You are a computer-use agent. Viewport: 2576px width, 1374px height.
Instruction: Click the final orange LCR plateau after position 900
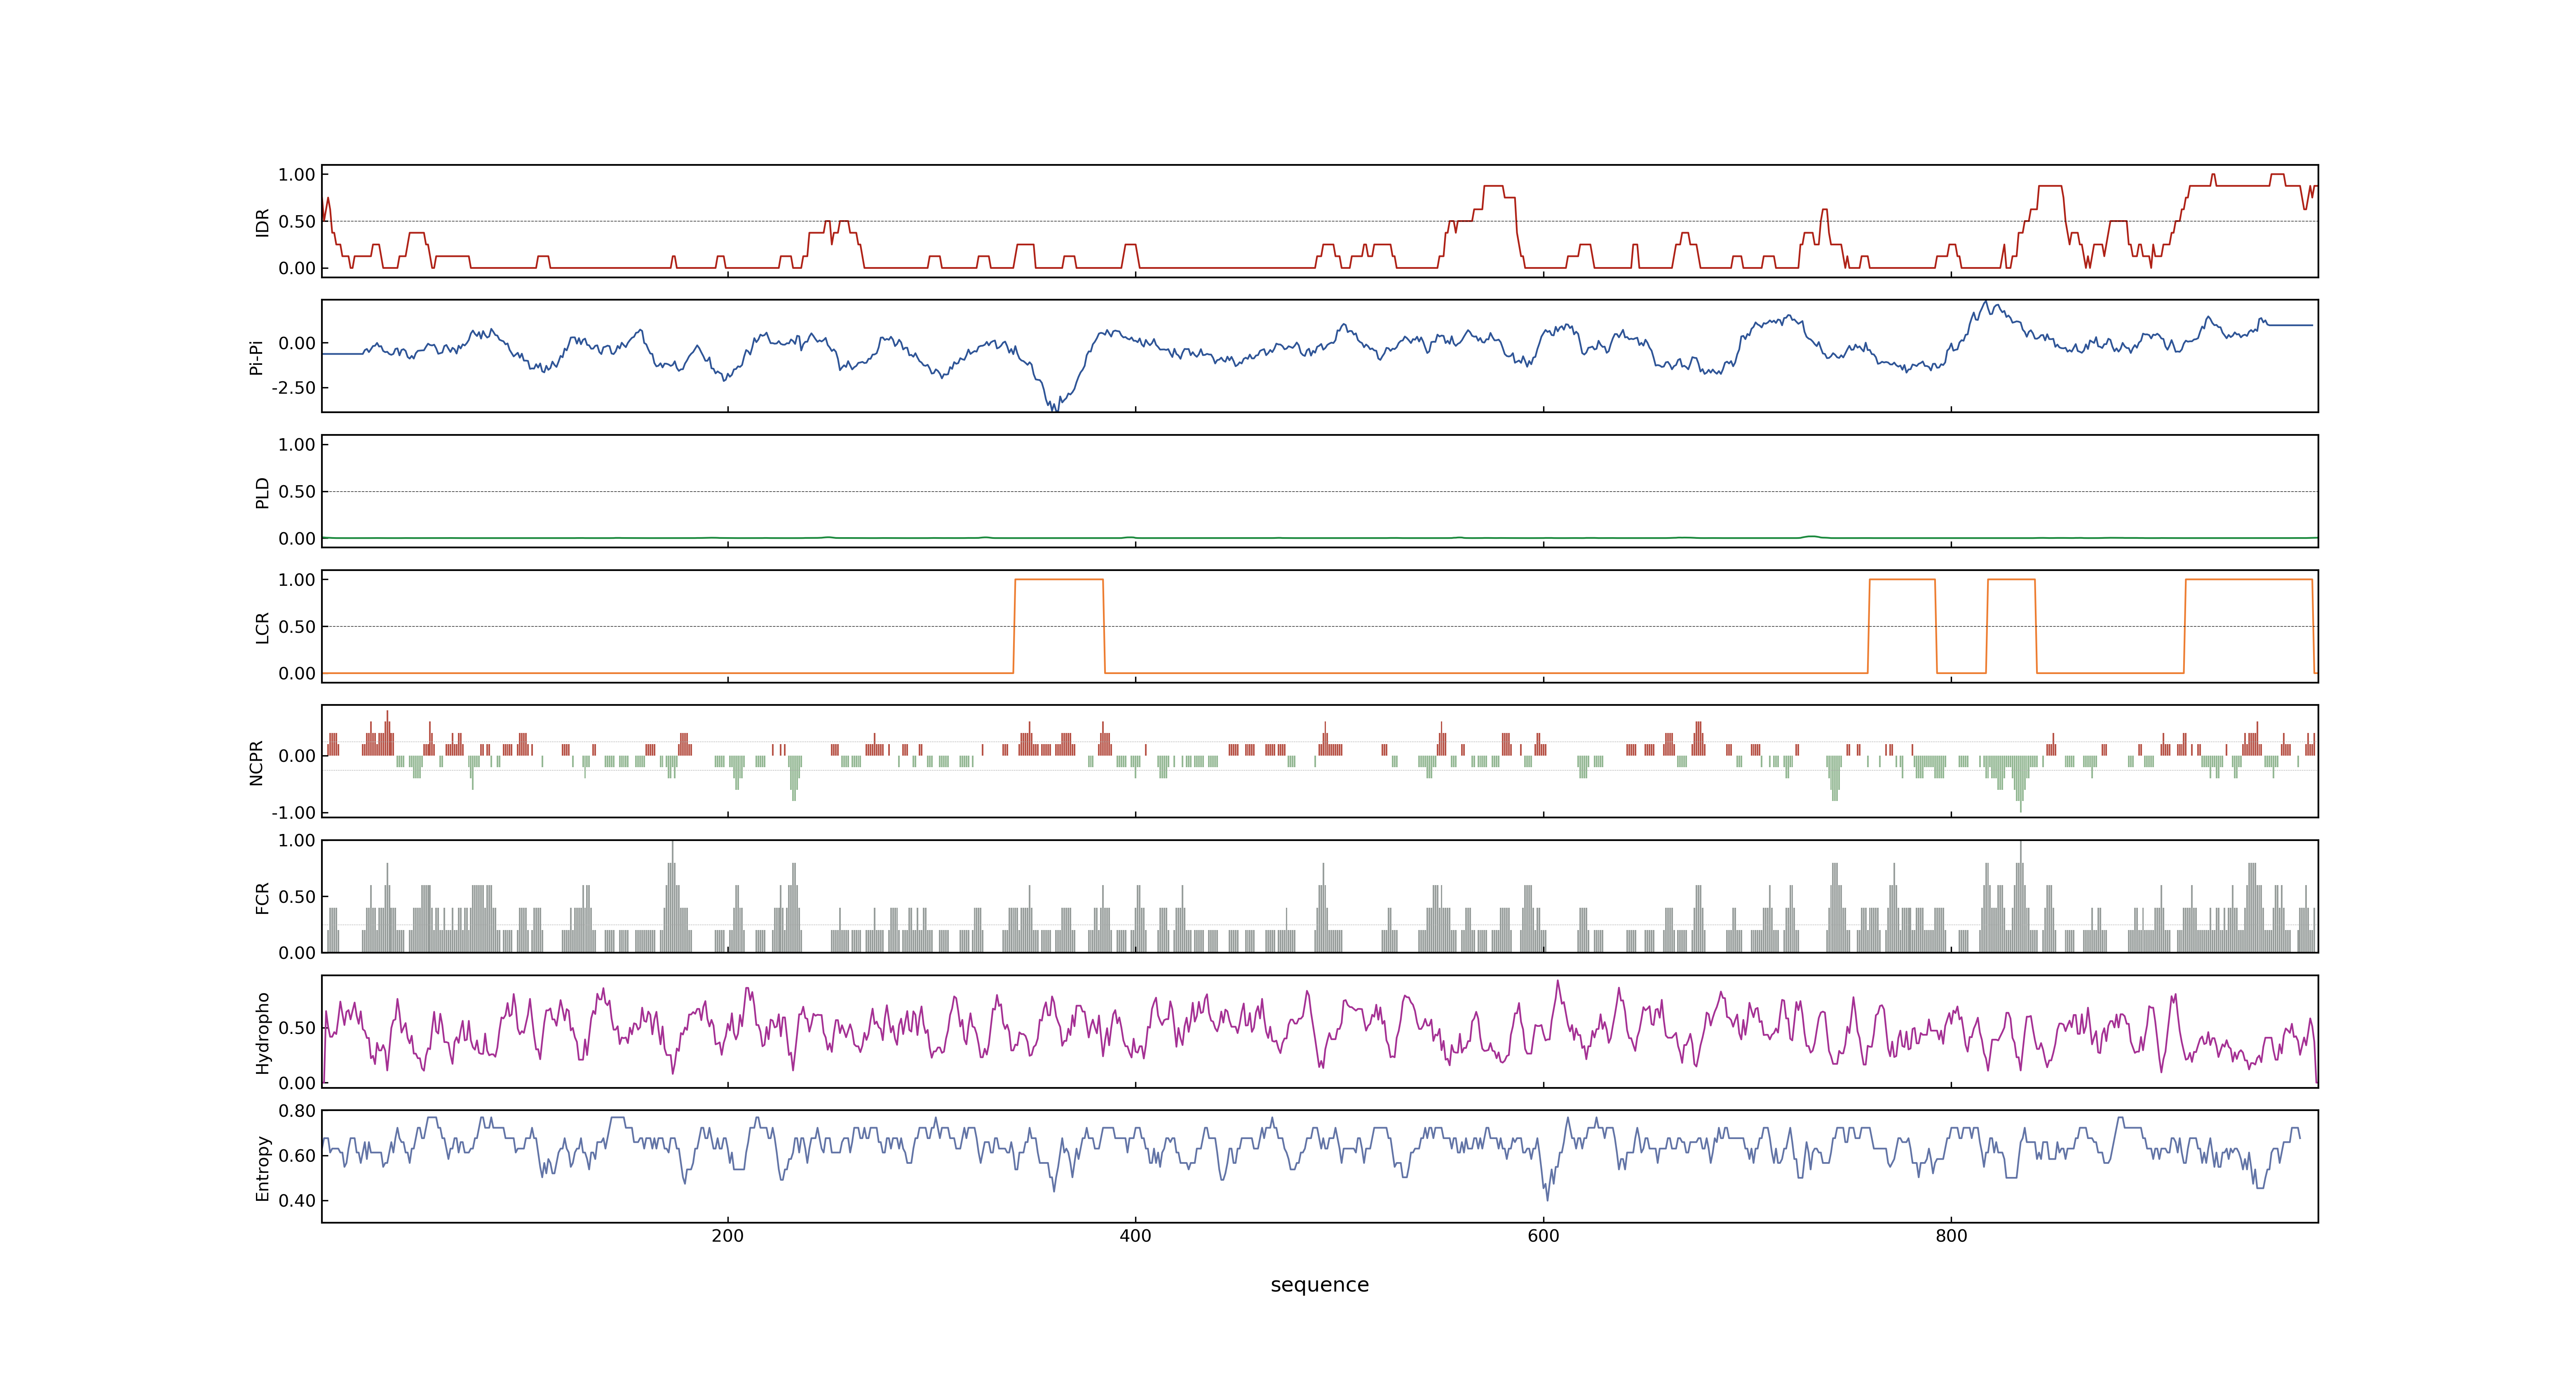(x=2249, y=580)
